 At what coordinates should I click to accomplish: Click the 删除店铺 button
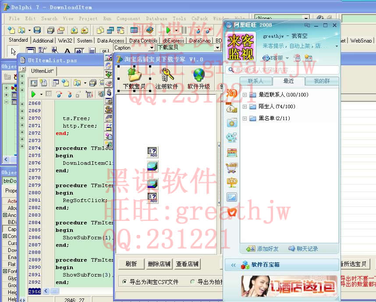pyautogui.click(x=159, y=264)
